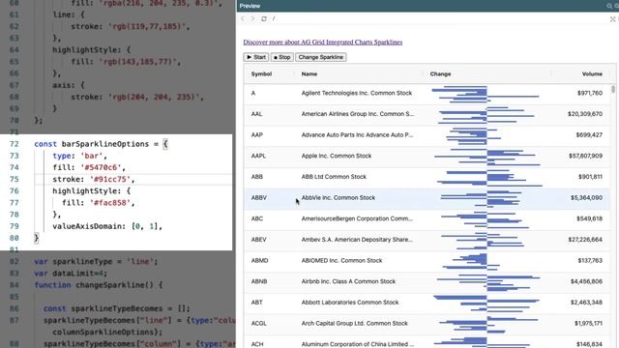The image size is (619, 348).
Task: Open the AG Grid Integrated Charts Sparklines link
Action: pos(322,43)
